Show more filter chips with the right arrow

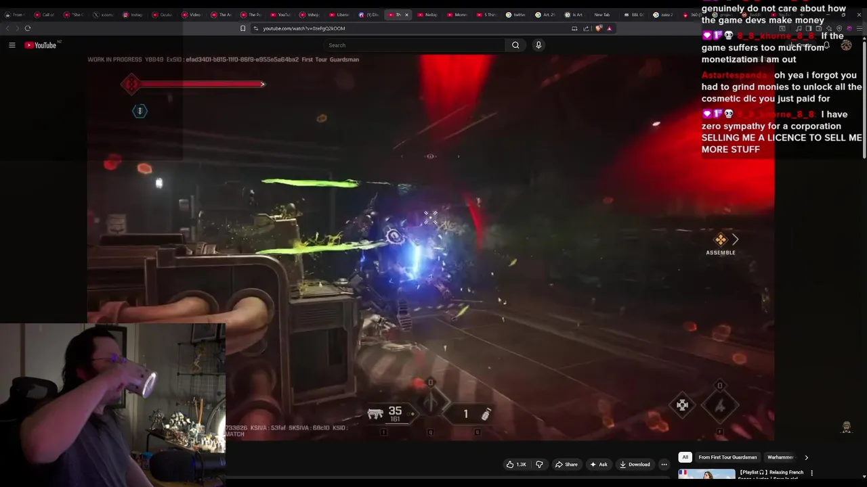tap(806, 457)
